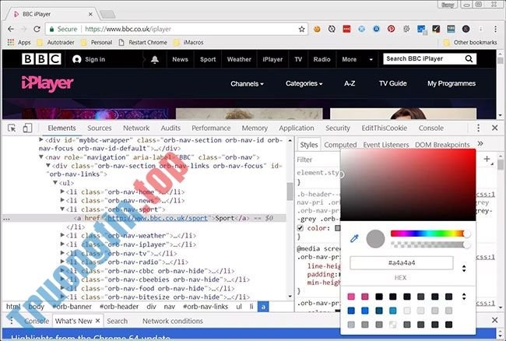Click the BBC notifications bell icon
Screen dimensions: 506x341
(155, 59)
